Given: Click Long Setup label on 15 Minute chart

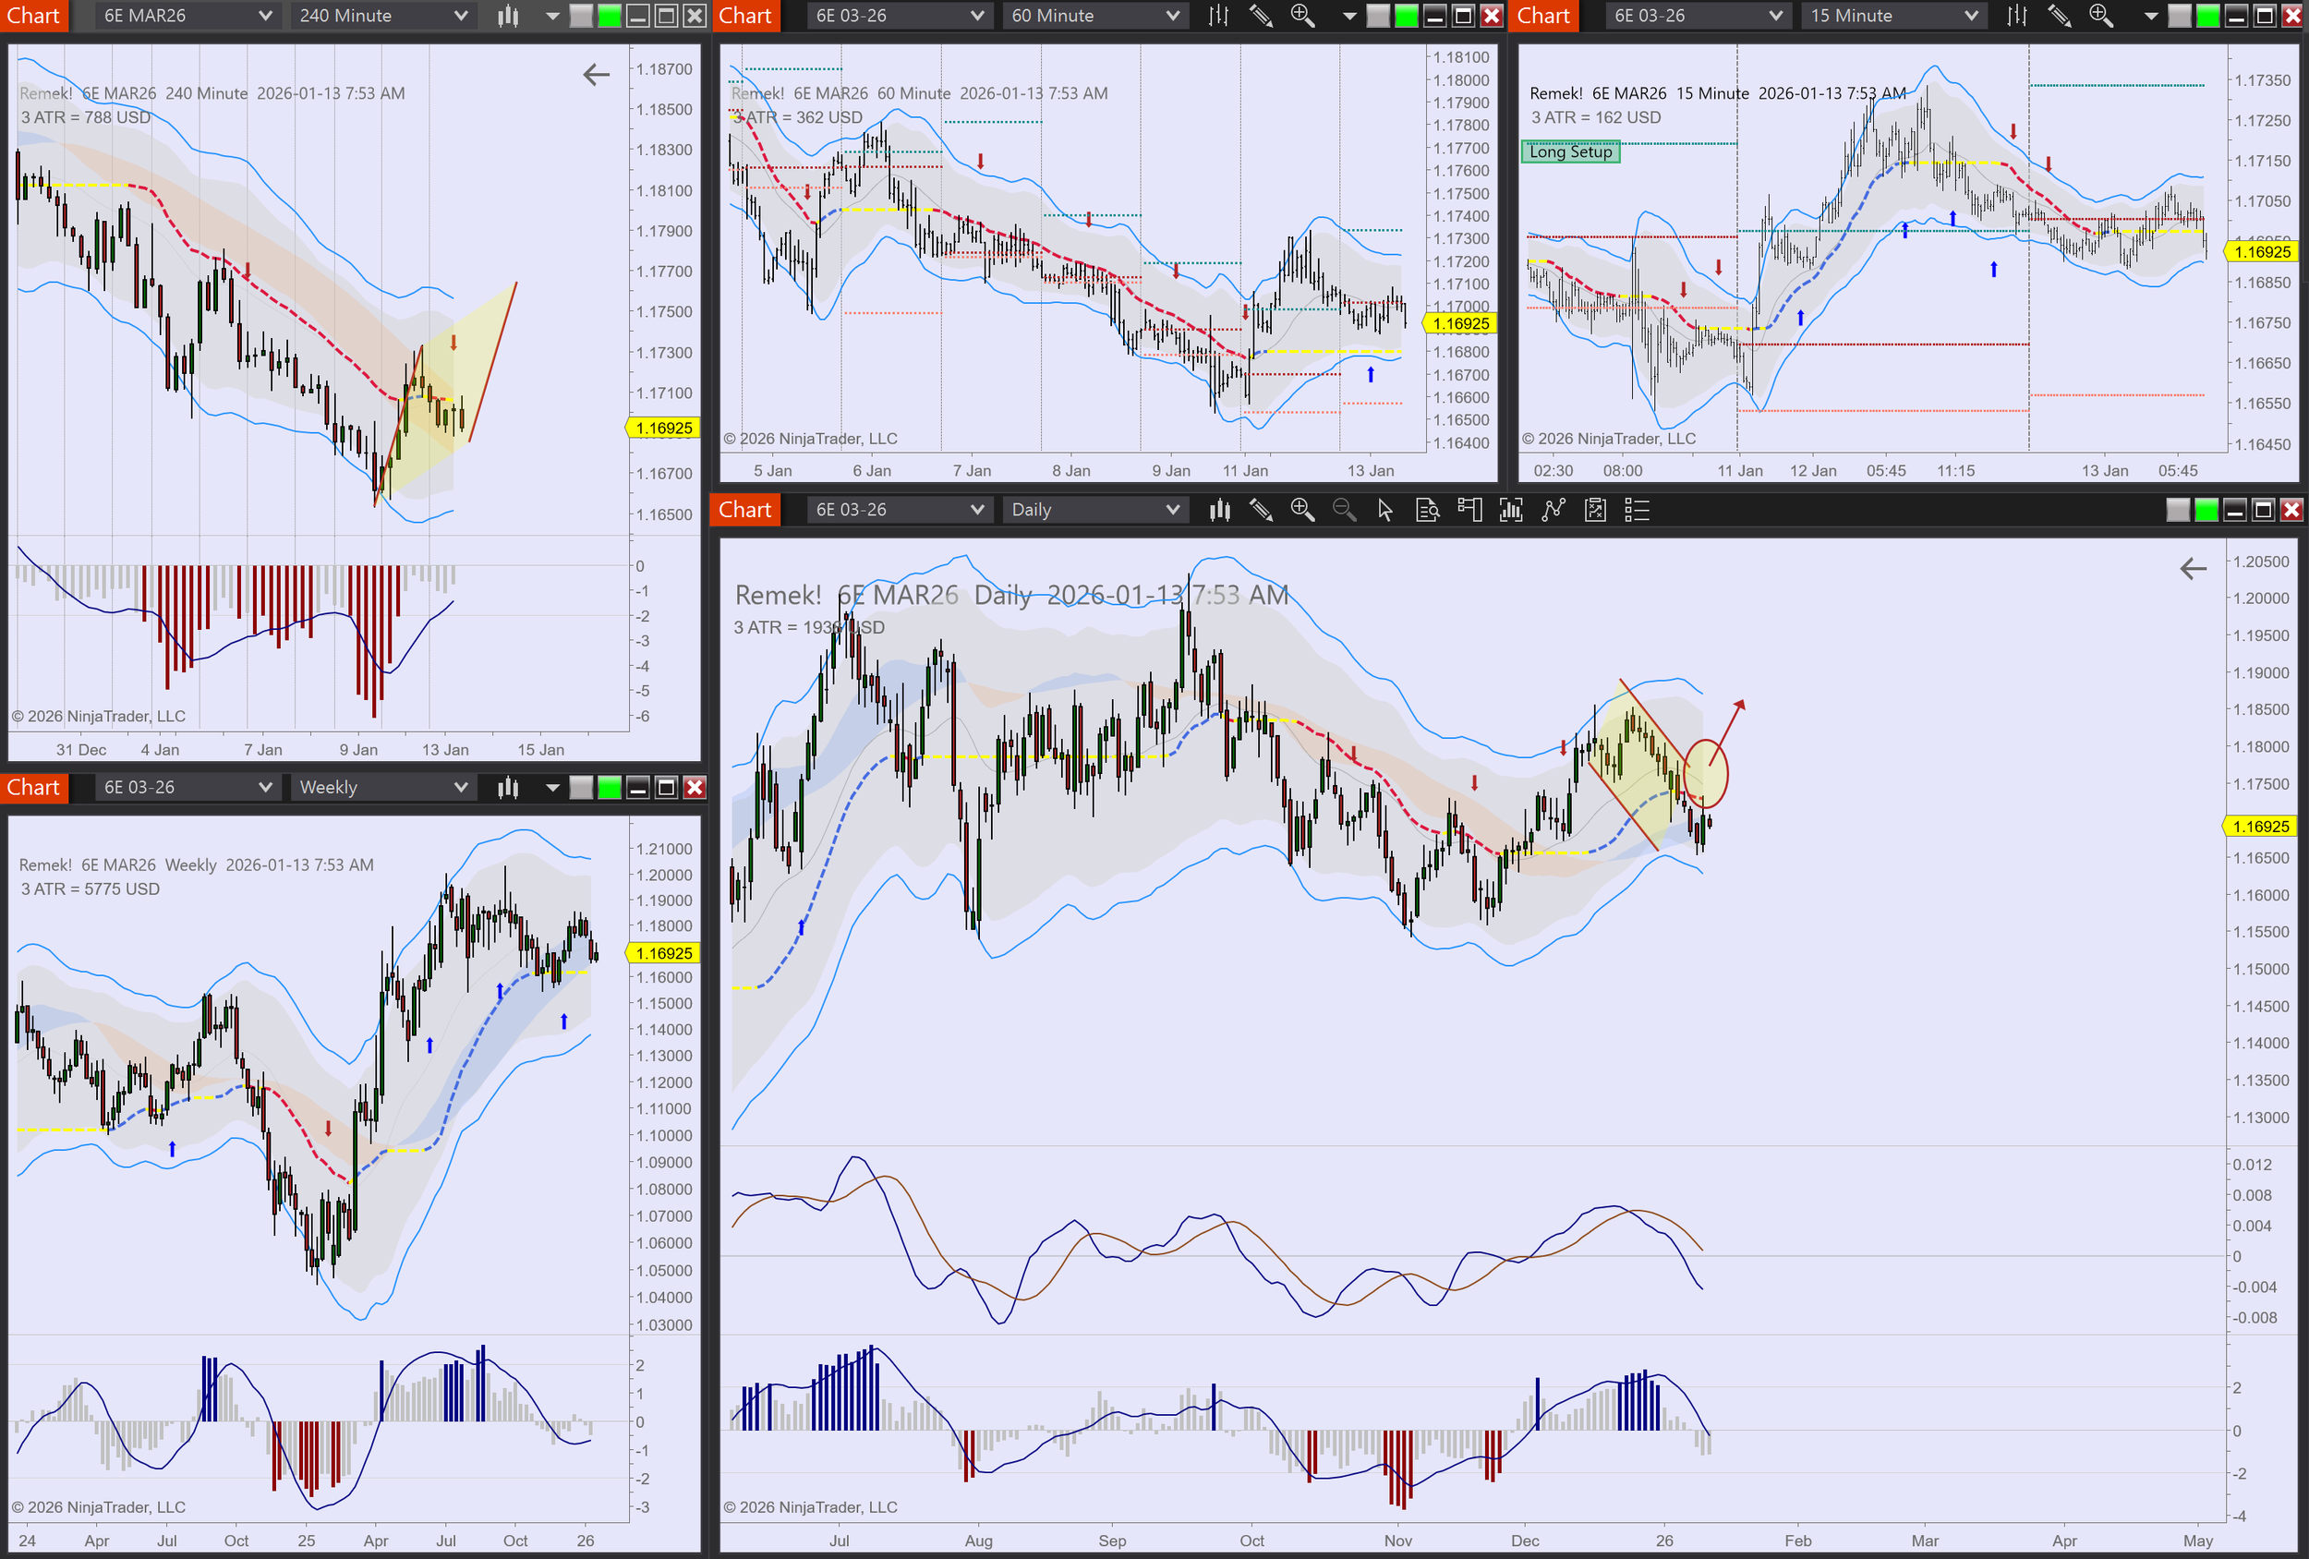Looking at the screenshot, I should pos(1570,152).
